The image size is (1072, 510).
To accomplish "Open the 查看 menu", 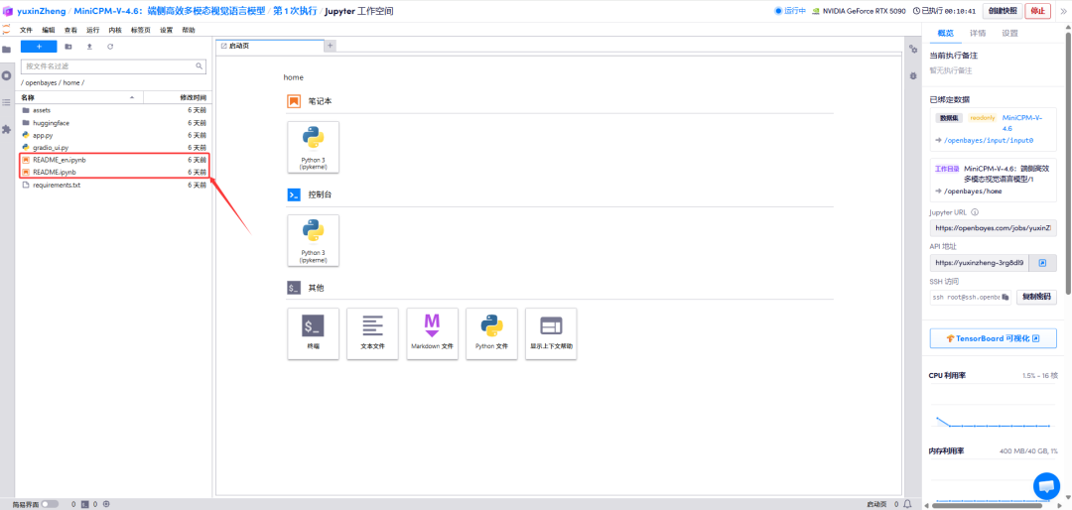I will (x=71, y=30).
